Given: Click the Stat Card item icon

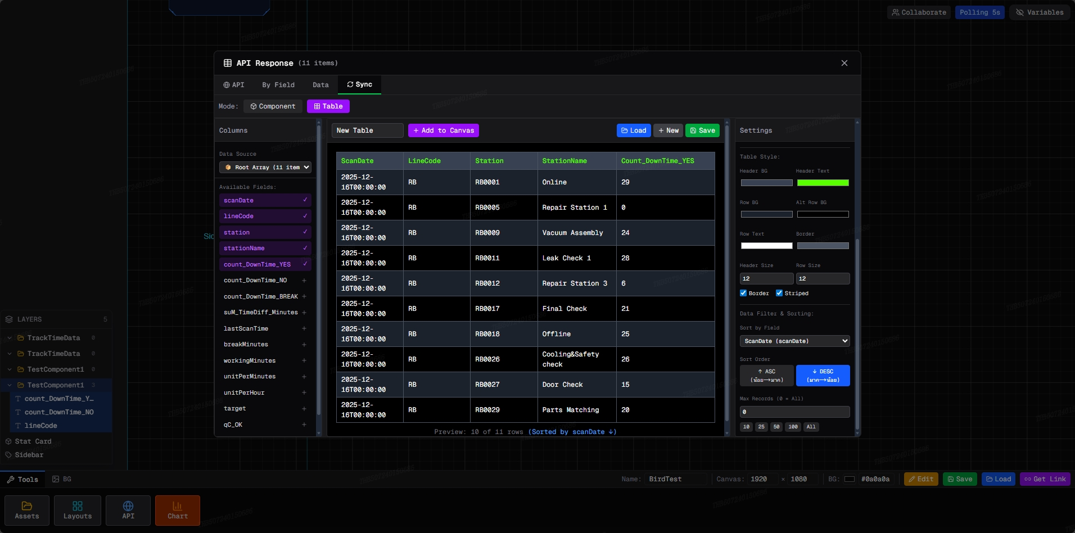Looking at the screenshot, I should point(8,441).
